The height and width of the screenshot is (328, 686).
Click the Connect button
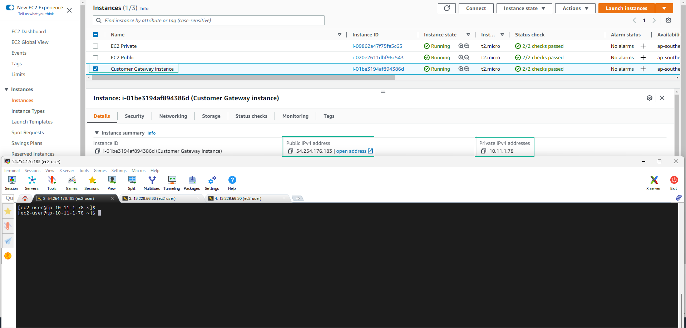[x=476, y=8]
